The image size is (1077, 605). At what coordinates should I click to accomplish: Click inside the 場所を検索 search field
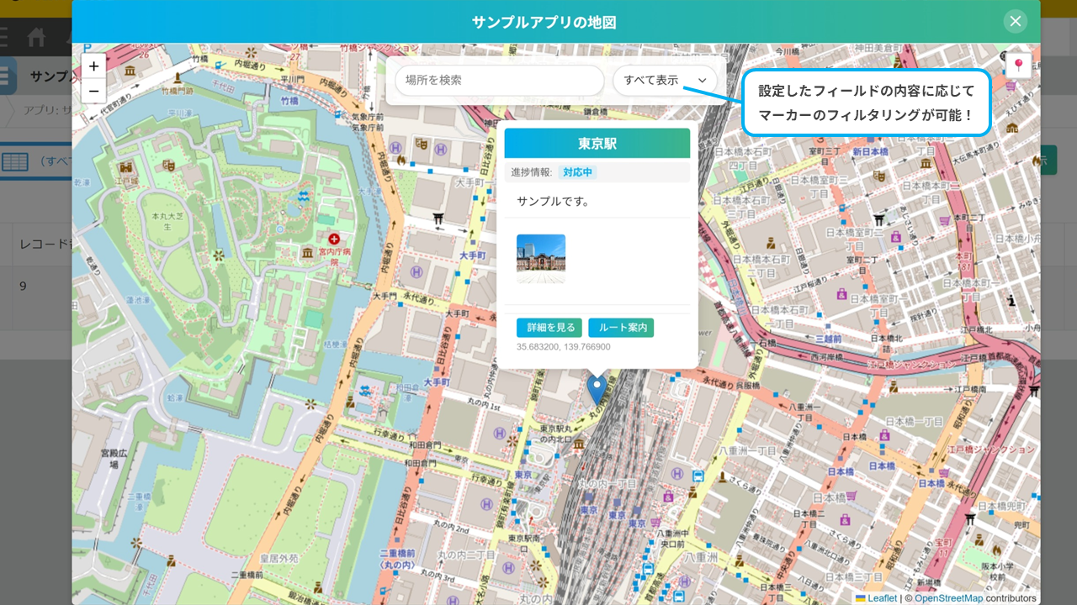coord(499,80)
